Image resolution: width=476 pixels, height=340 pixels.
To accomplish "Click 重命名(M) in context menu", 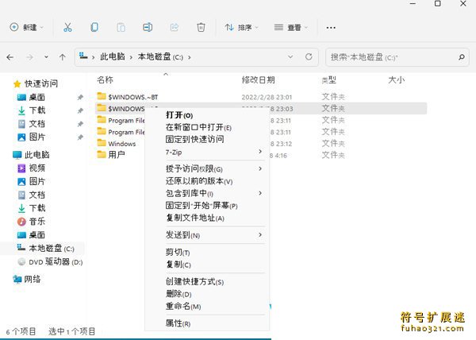I will coord(182,307).
